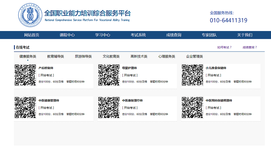271x149 pixels.
Task: Open the 成绩查询 navigation menu item
Action: (174, 35)
